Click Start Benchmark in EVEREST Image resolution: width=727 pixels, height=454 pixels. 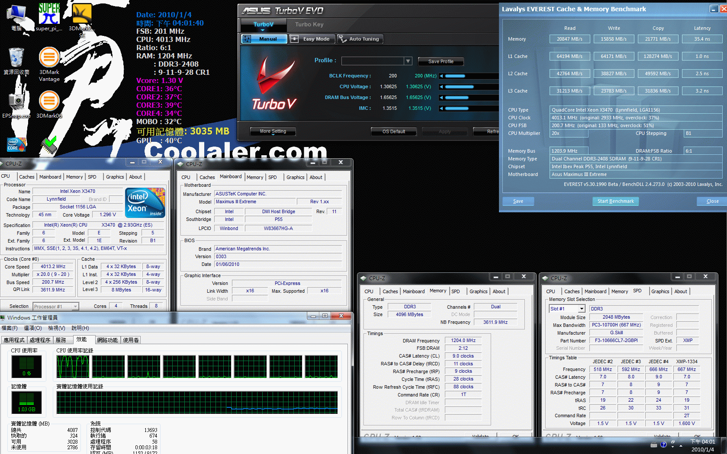[x=615, y=201]
